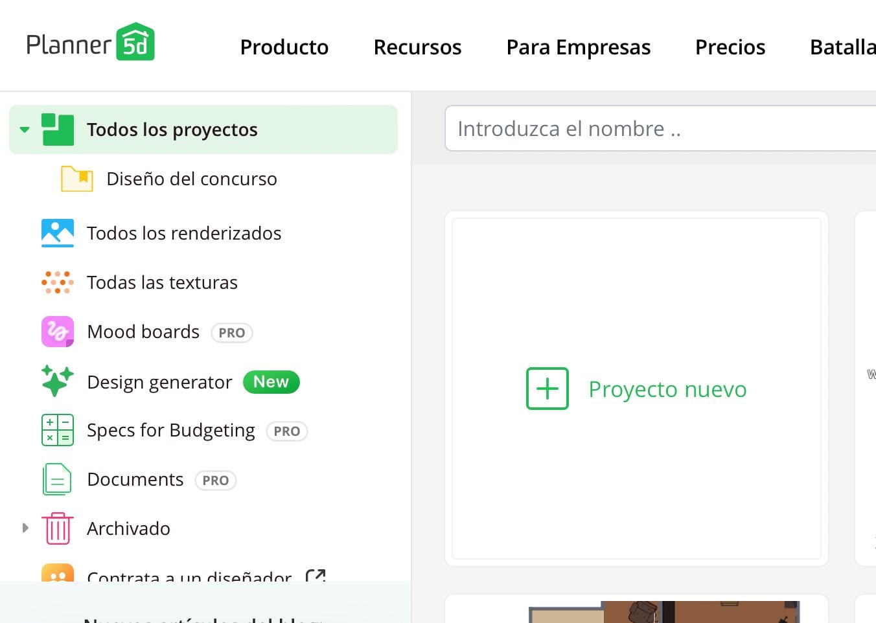Open the Producto menu
Viewport: 876px width, 623px height.
click(284, 47)
